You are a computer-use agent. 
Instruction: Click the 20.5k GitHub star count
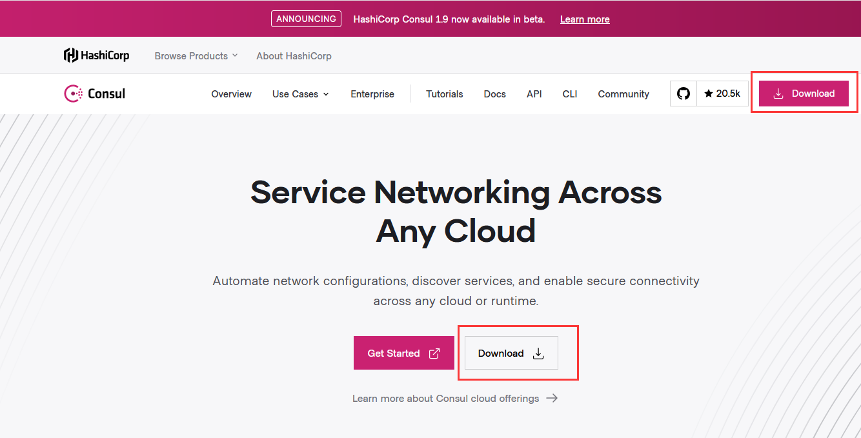[x=722, y=94]
